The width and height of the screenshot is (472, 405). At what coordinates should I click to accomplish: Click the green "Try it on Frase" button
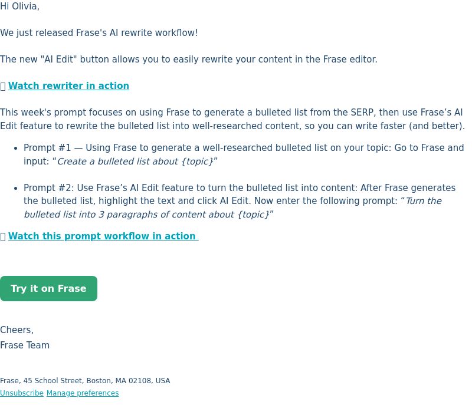pyautogui.click(x=48, y=288)
